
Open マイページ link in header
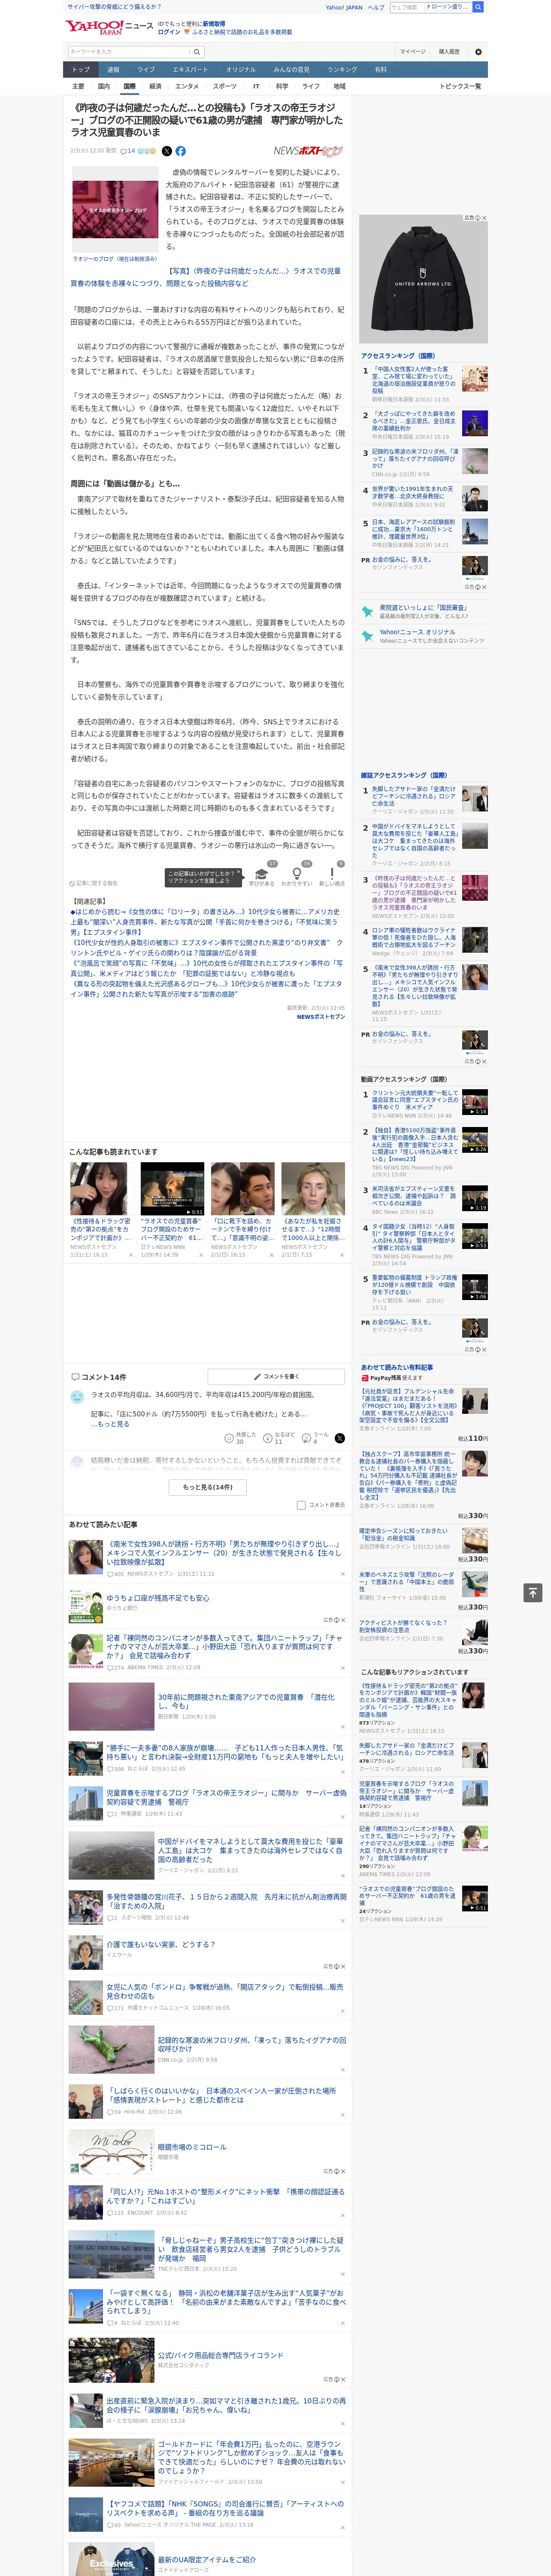pos(413,51)
